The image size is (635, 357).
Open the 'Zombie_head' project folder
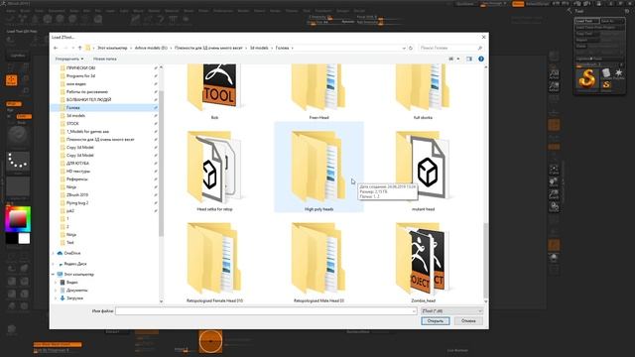(423, 262)
